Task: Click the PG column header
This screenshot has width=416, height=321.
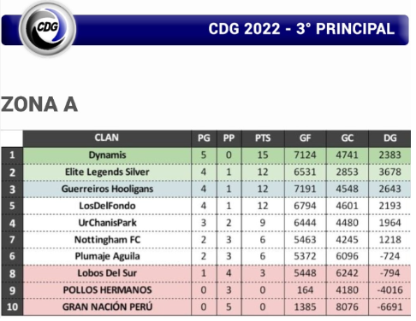Action: [x=204, y=138]
